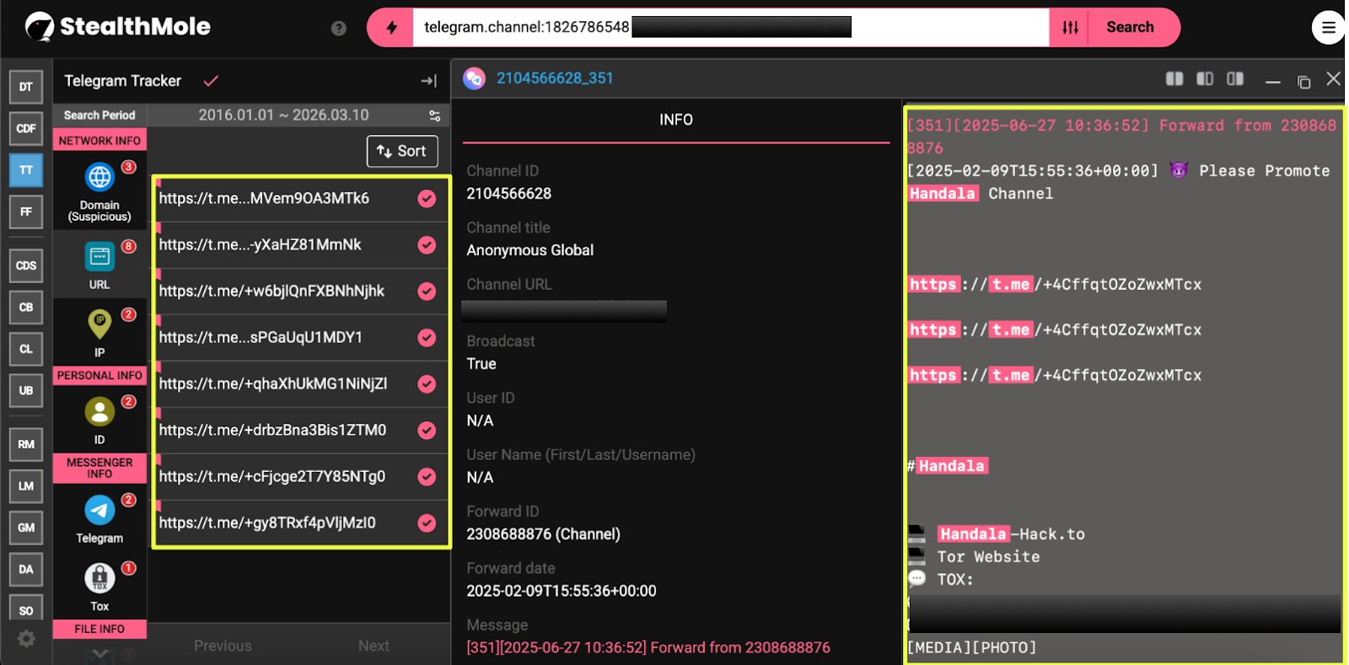This screenshot has height=665, width=1349.
Task: Select the ID personal info icon
Action: [99, 412]
